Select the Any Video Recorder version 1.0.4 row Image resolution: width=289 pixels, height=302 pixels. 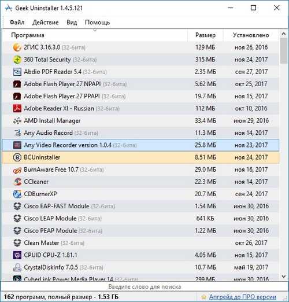click(x=140, y=145)
